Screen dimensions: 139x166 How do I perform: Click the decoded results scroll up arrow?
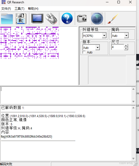[x=133, y=108]
